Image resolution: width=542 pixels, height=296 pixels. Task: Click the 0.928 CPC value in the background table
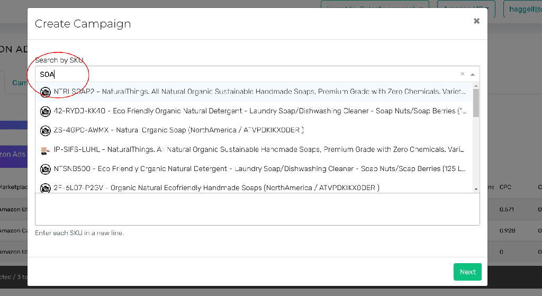coord(507,231)
